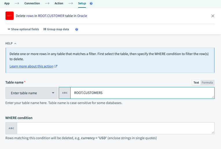Click the ABC type icon for WHERE condition
221x149 pixels.
[x=11, y=128]
